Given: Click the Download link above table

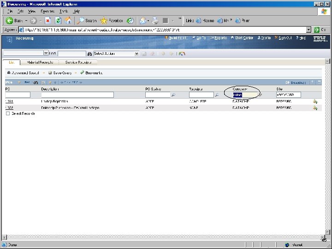Looking at the screenshot, I should (x=296, y=83).
